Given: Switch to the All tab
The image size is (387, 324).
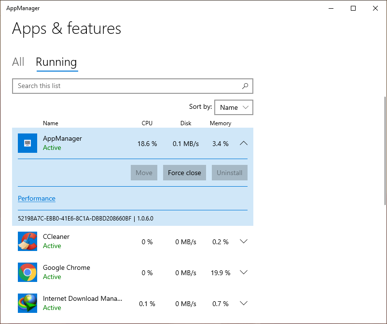Looking at the screenshot, I should coord(18,62).
